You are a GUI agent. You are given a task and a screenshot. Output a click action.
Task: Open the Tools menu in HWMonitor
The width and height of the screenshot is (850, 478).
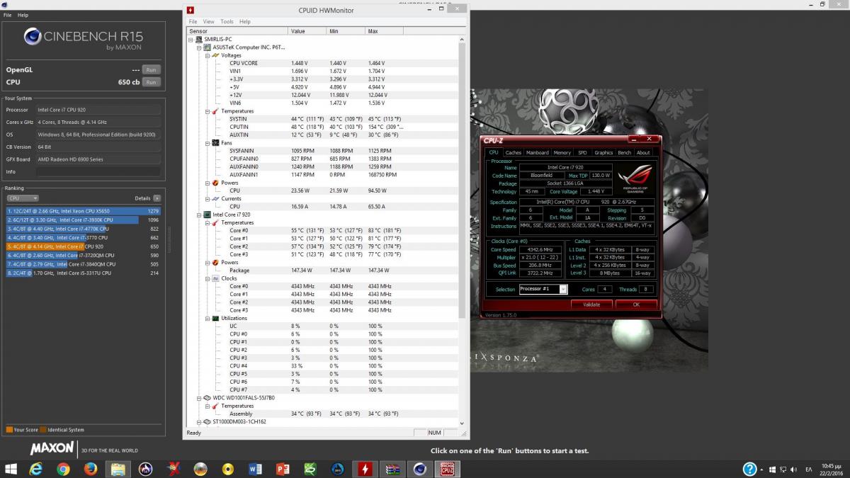(x=227, y=22)
